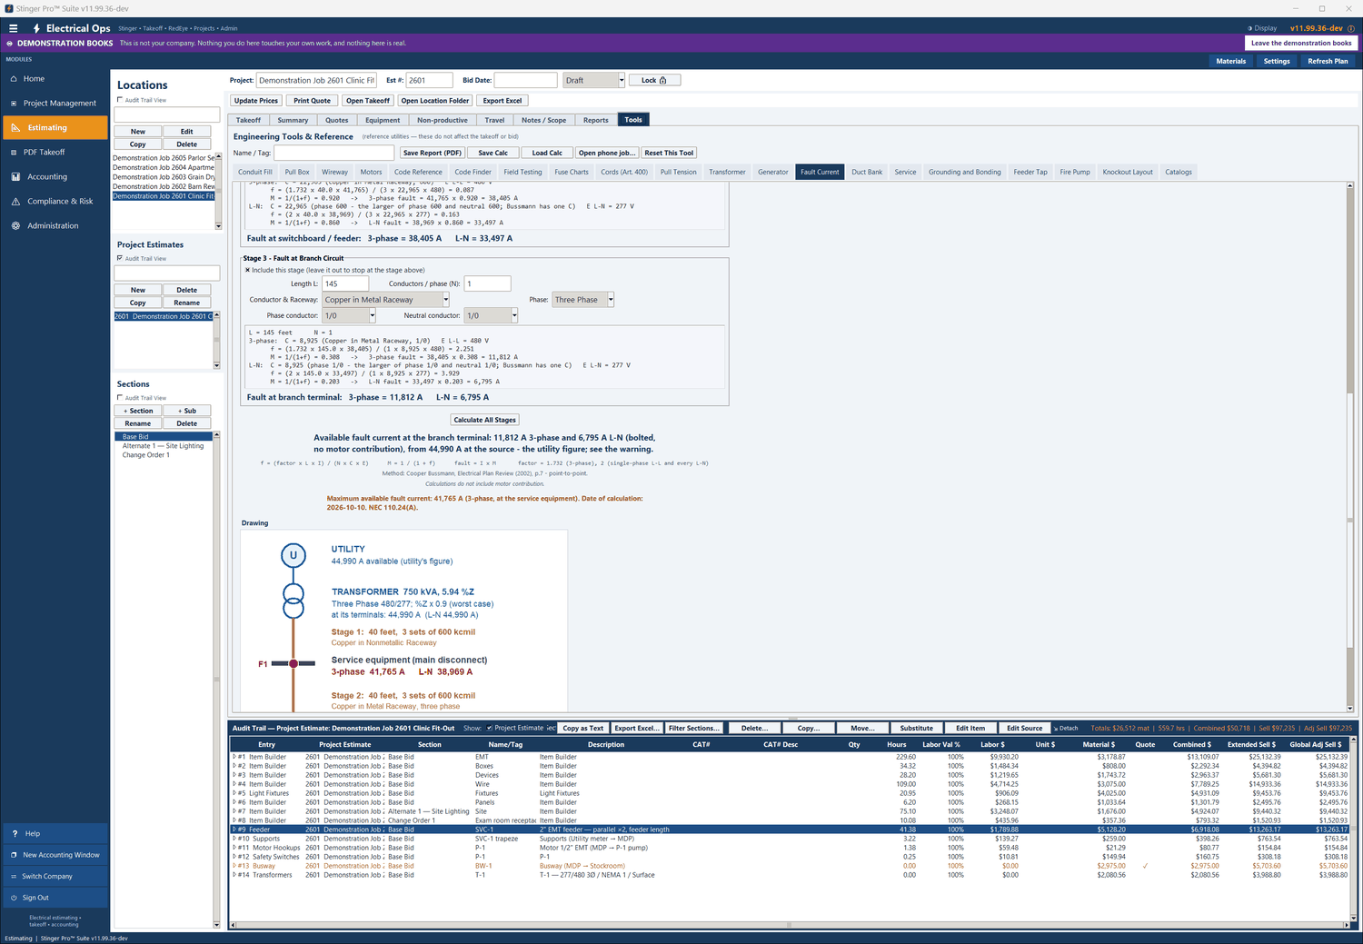
Task: Click the Calculate All Stages button
Action: click(x=485, y=420)
